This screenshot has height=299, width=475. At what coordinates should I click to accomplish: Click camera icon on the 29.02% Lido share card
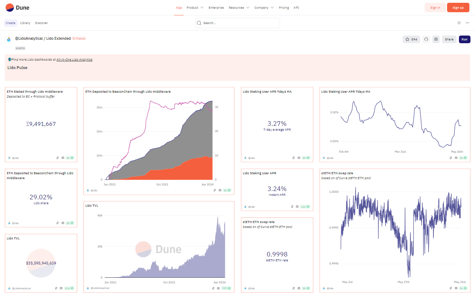[63, 223]
